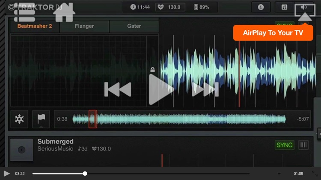Open the music browser note icon

pyautogui.click(x=284, y=7)
